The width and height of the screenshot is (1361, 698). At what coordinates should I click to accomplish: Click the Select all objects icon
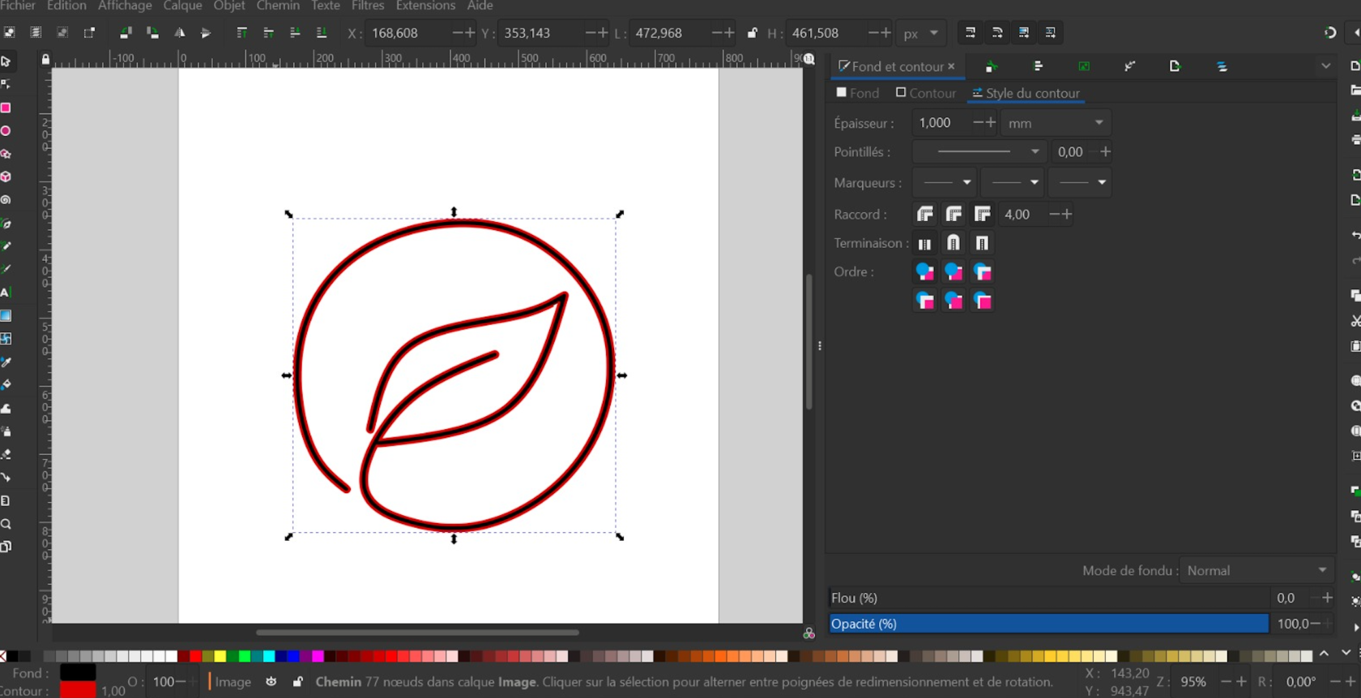(9, 32)
